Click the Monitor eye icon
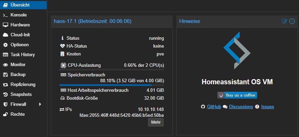Image resolution: width=299 pixels, height=137 pixels. [x=5, y=65]
